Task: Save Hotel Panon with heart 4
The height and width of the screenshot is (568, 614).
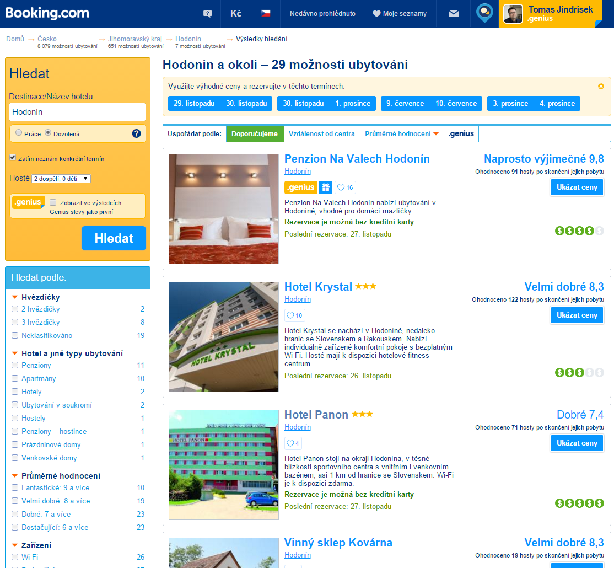Action: [293, 443]
